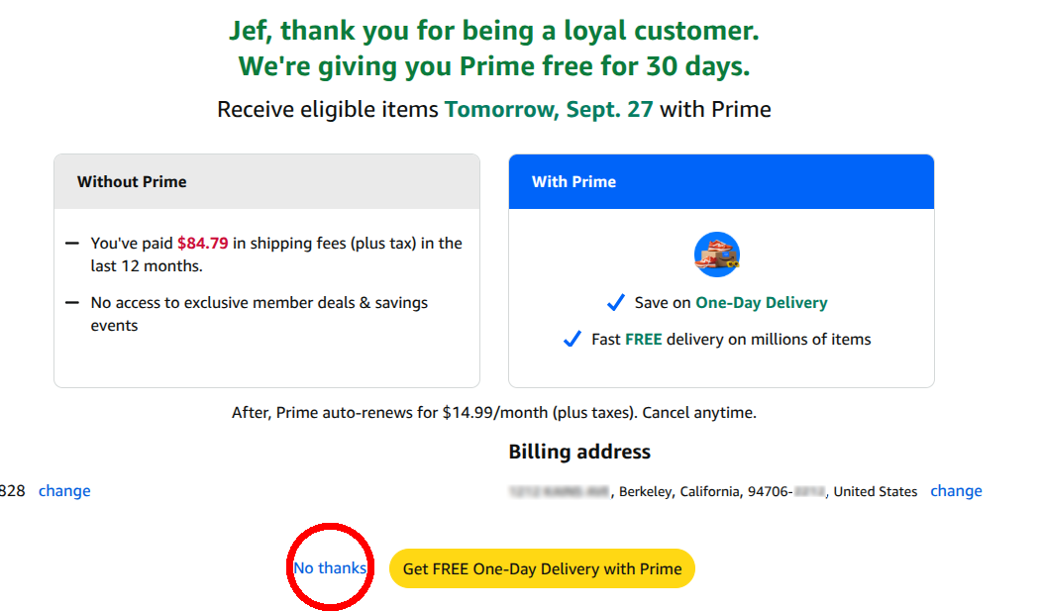The height and width of the screenshot is (611, 1041).
Task: Click the Prime auto-renews $14.99/month notice
Action: [x=493, y=412]
